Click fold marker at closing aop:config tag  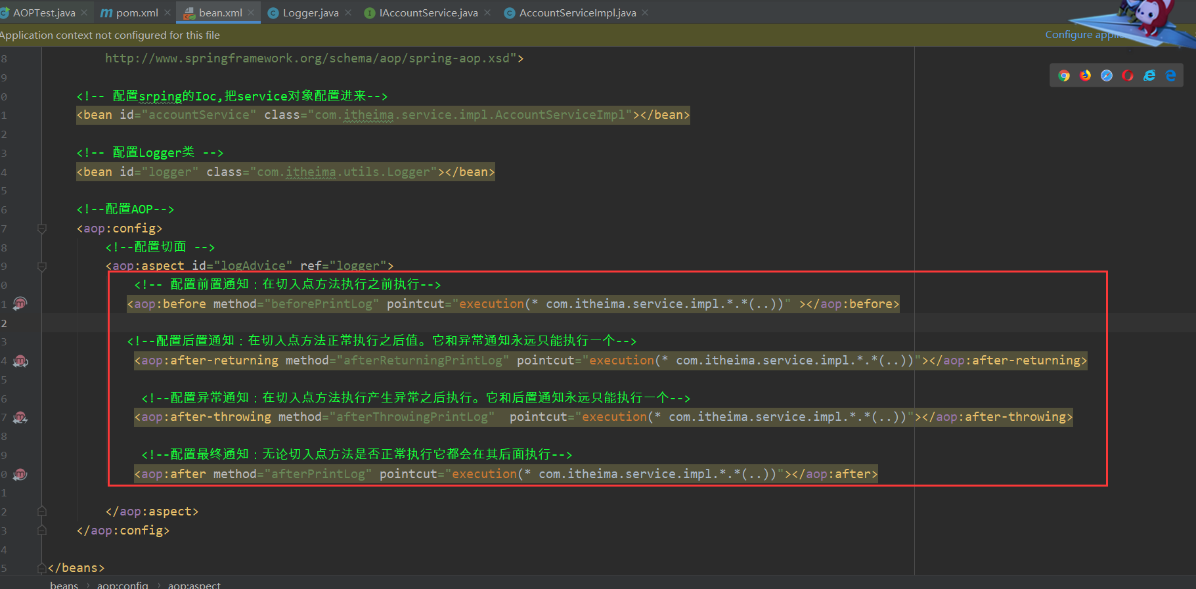click(42, 530)
